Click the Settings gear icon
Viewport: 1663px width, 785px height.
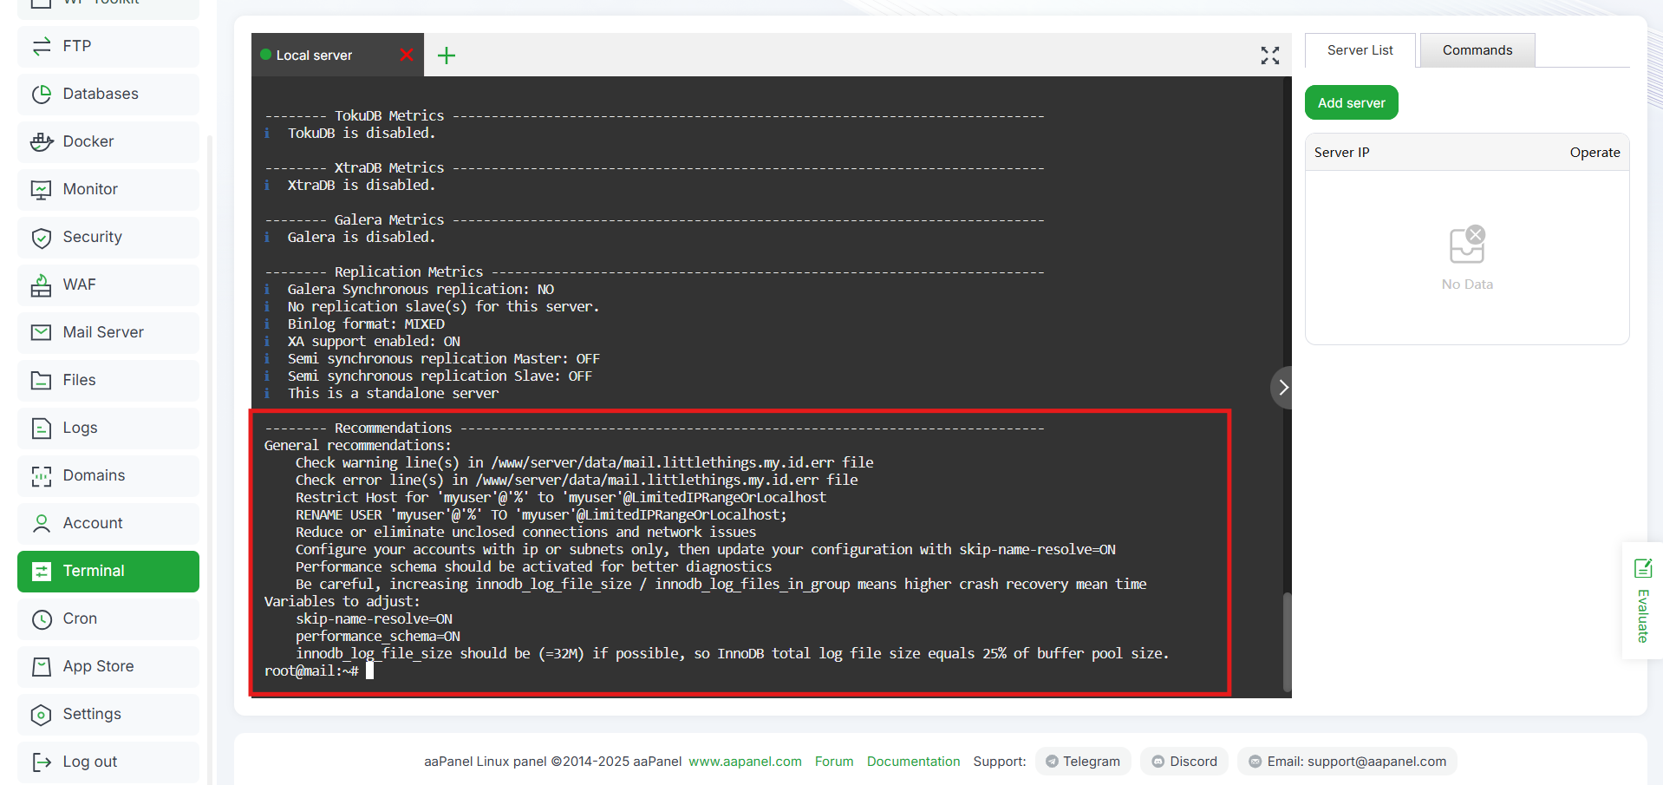pyautogui.click(x=42, y=714)
